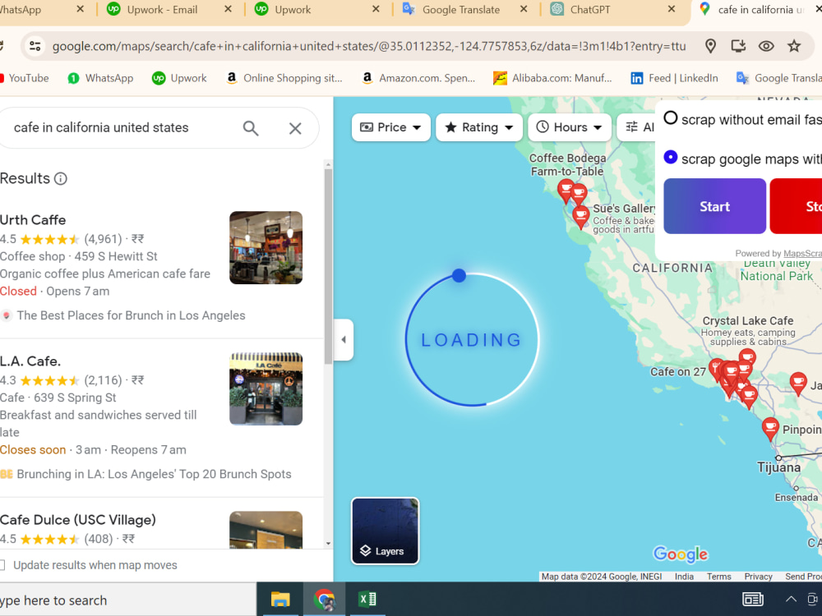Click The Best Places for Brunch link

coord(131,316)
